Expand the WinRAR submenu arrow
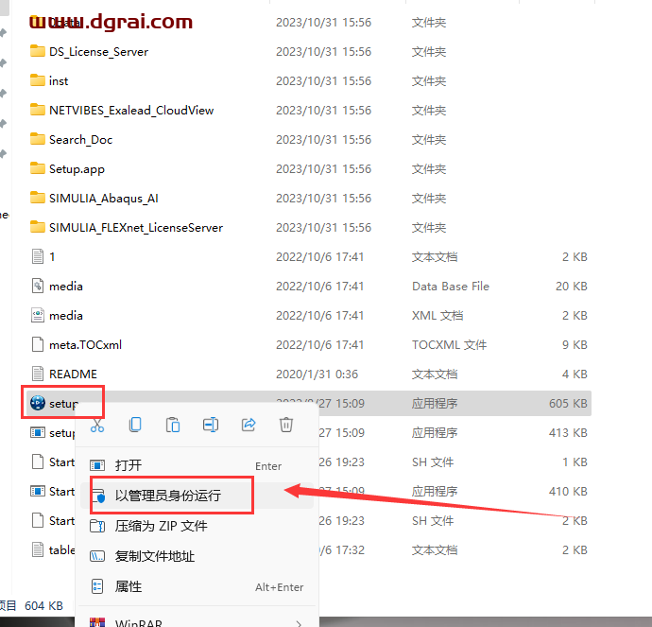The height and width of the screenshot is (627, 652). click(x=299, y=623)
